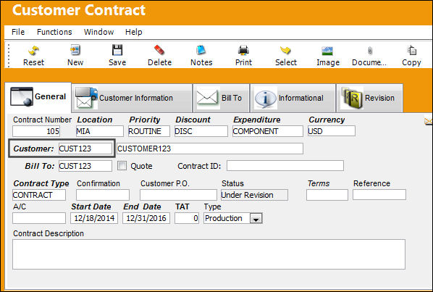Open the Image toolbar icon
Viewport: 433px width, 292px height.
click(327, 51)
